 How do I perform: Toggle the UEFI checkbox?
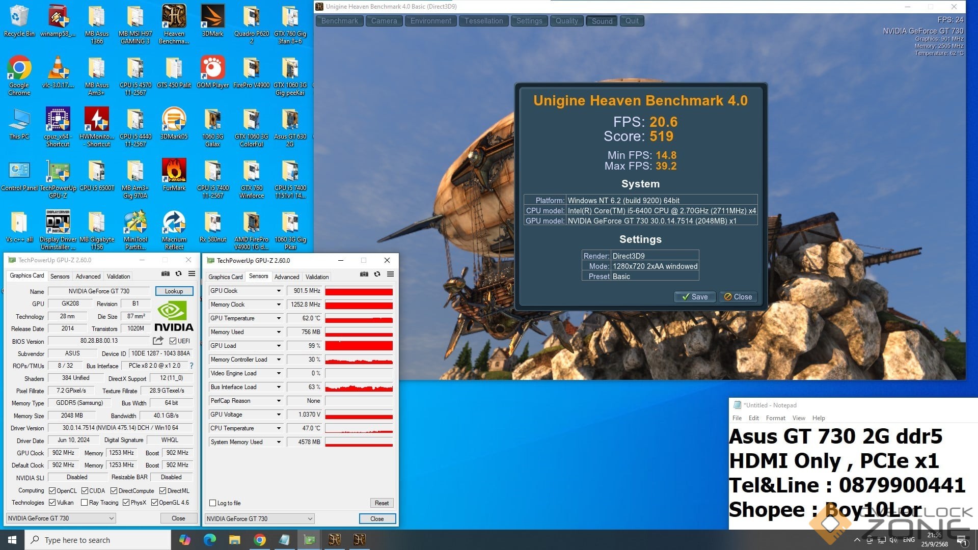173,341
